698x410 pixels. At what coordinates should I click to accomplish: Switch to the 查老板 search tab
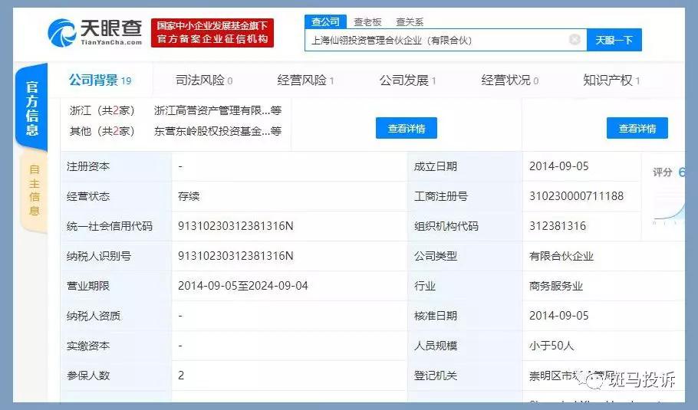367,22
